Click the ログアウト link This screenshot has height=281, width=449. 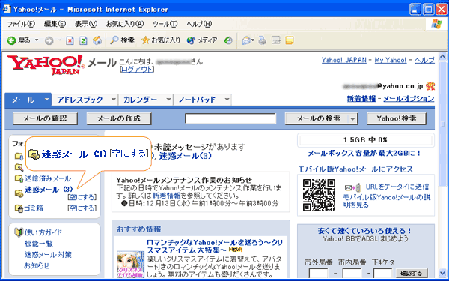pyautogui.click(x=137, y=70)
